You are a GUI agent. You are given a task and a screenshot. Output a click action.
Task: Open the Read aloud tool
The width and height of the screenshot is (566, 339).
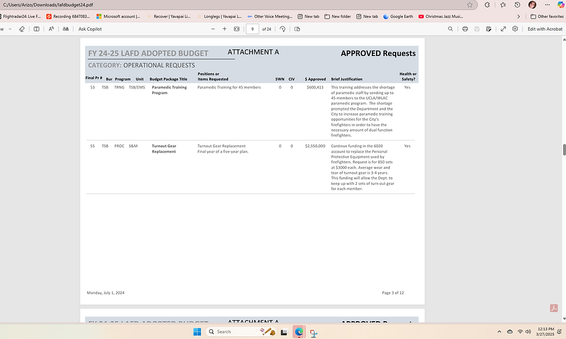[51, 29]
